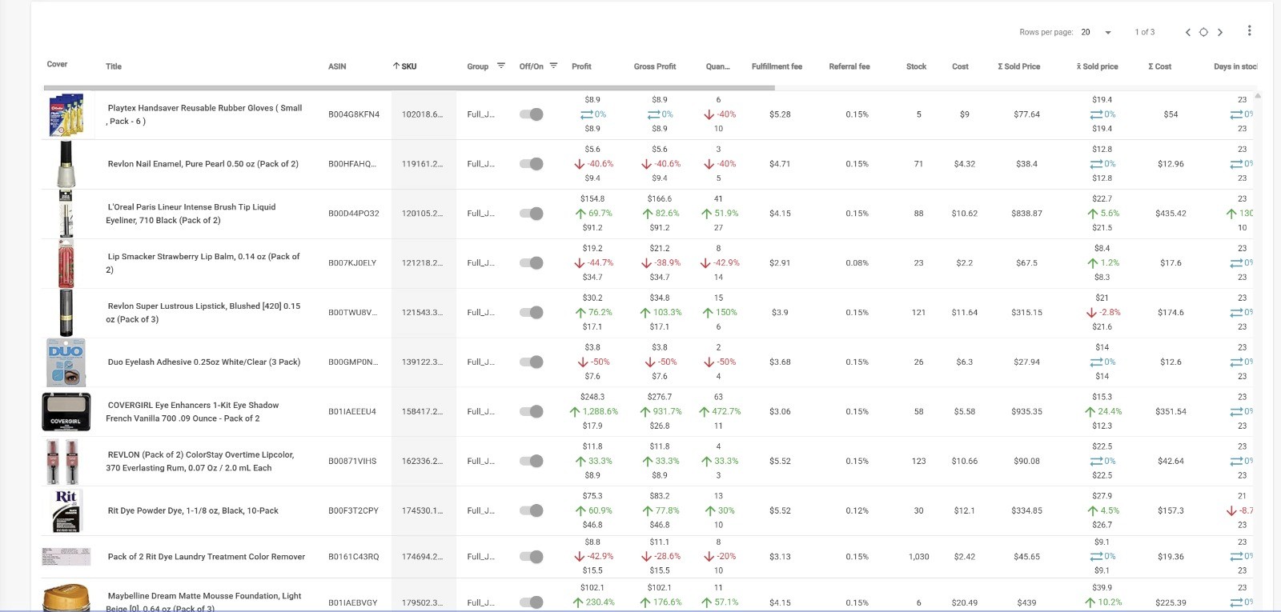Click ASIN B01IAEEEU4
Screen dimensions: 1281x612
click(x=352, y=412)
